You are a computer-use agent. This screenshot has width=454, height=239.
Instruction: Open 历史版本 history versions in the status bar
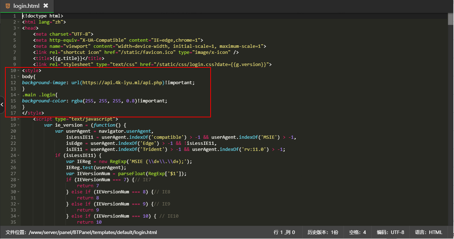(x=323, y=232)
